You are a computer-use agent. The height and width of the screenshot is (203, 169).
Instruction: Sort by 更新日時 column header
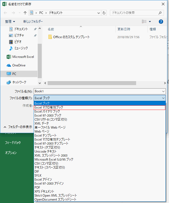124,29
